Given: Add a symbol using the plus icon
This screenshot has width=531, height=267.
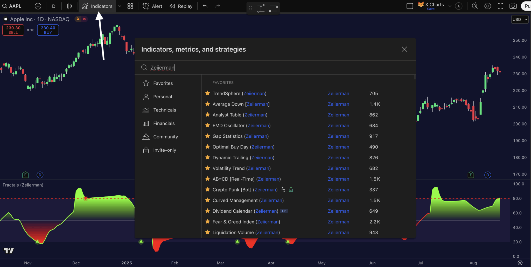Looking at the screenshot, I should 38,6.
